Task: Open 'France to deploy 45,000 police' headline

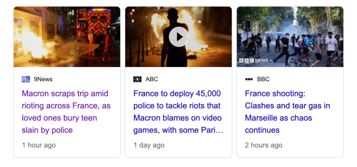Action: tap(178, 112)
